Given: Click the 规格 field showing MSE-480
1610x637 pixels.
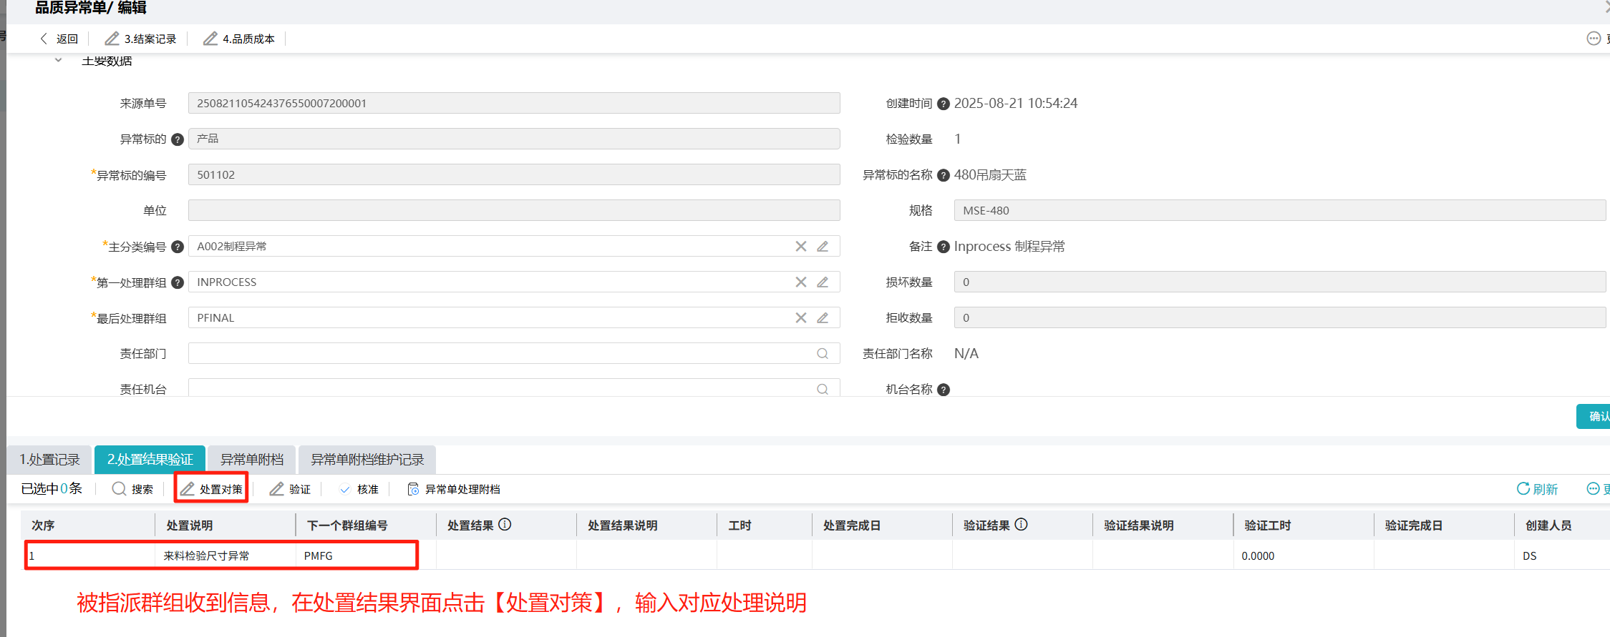Looking at the screenshot, I should 1280,210.
